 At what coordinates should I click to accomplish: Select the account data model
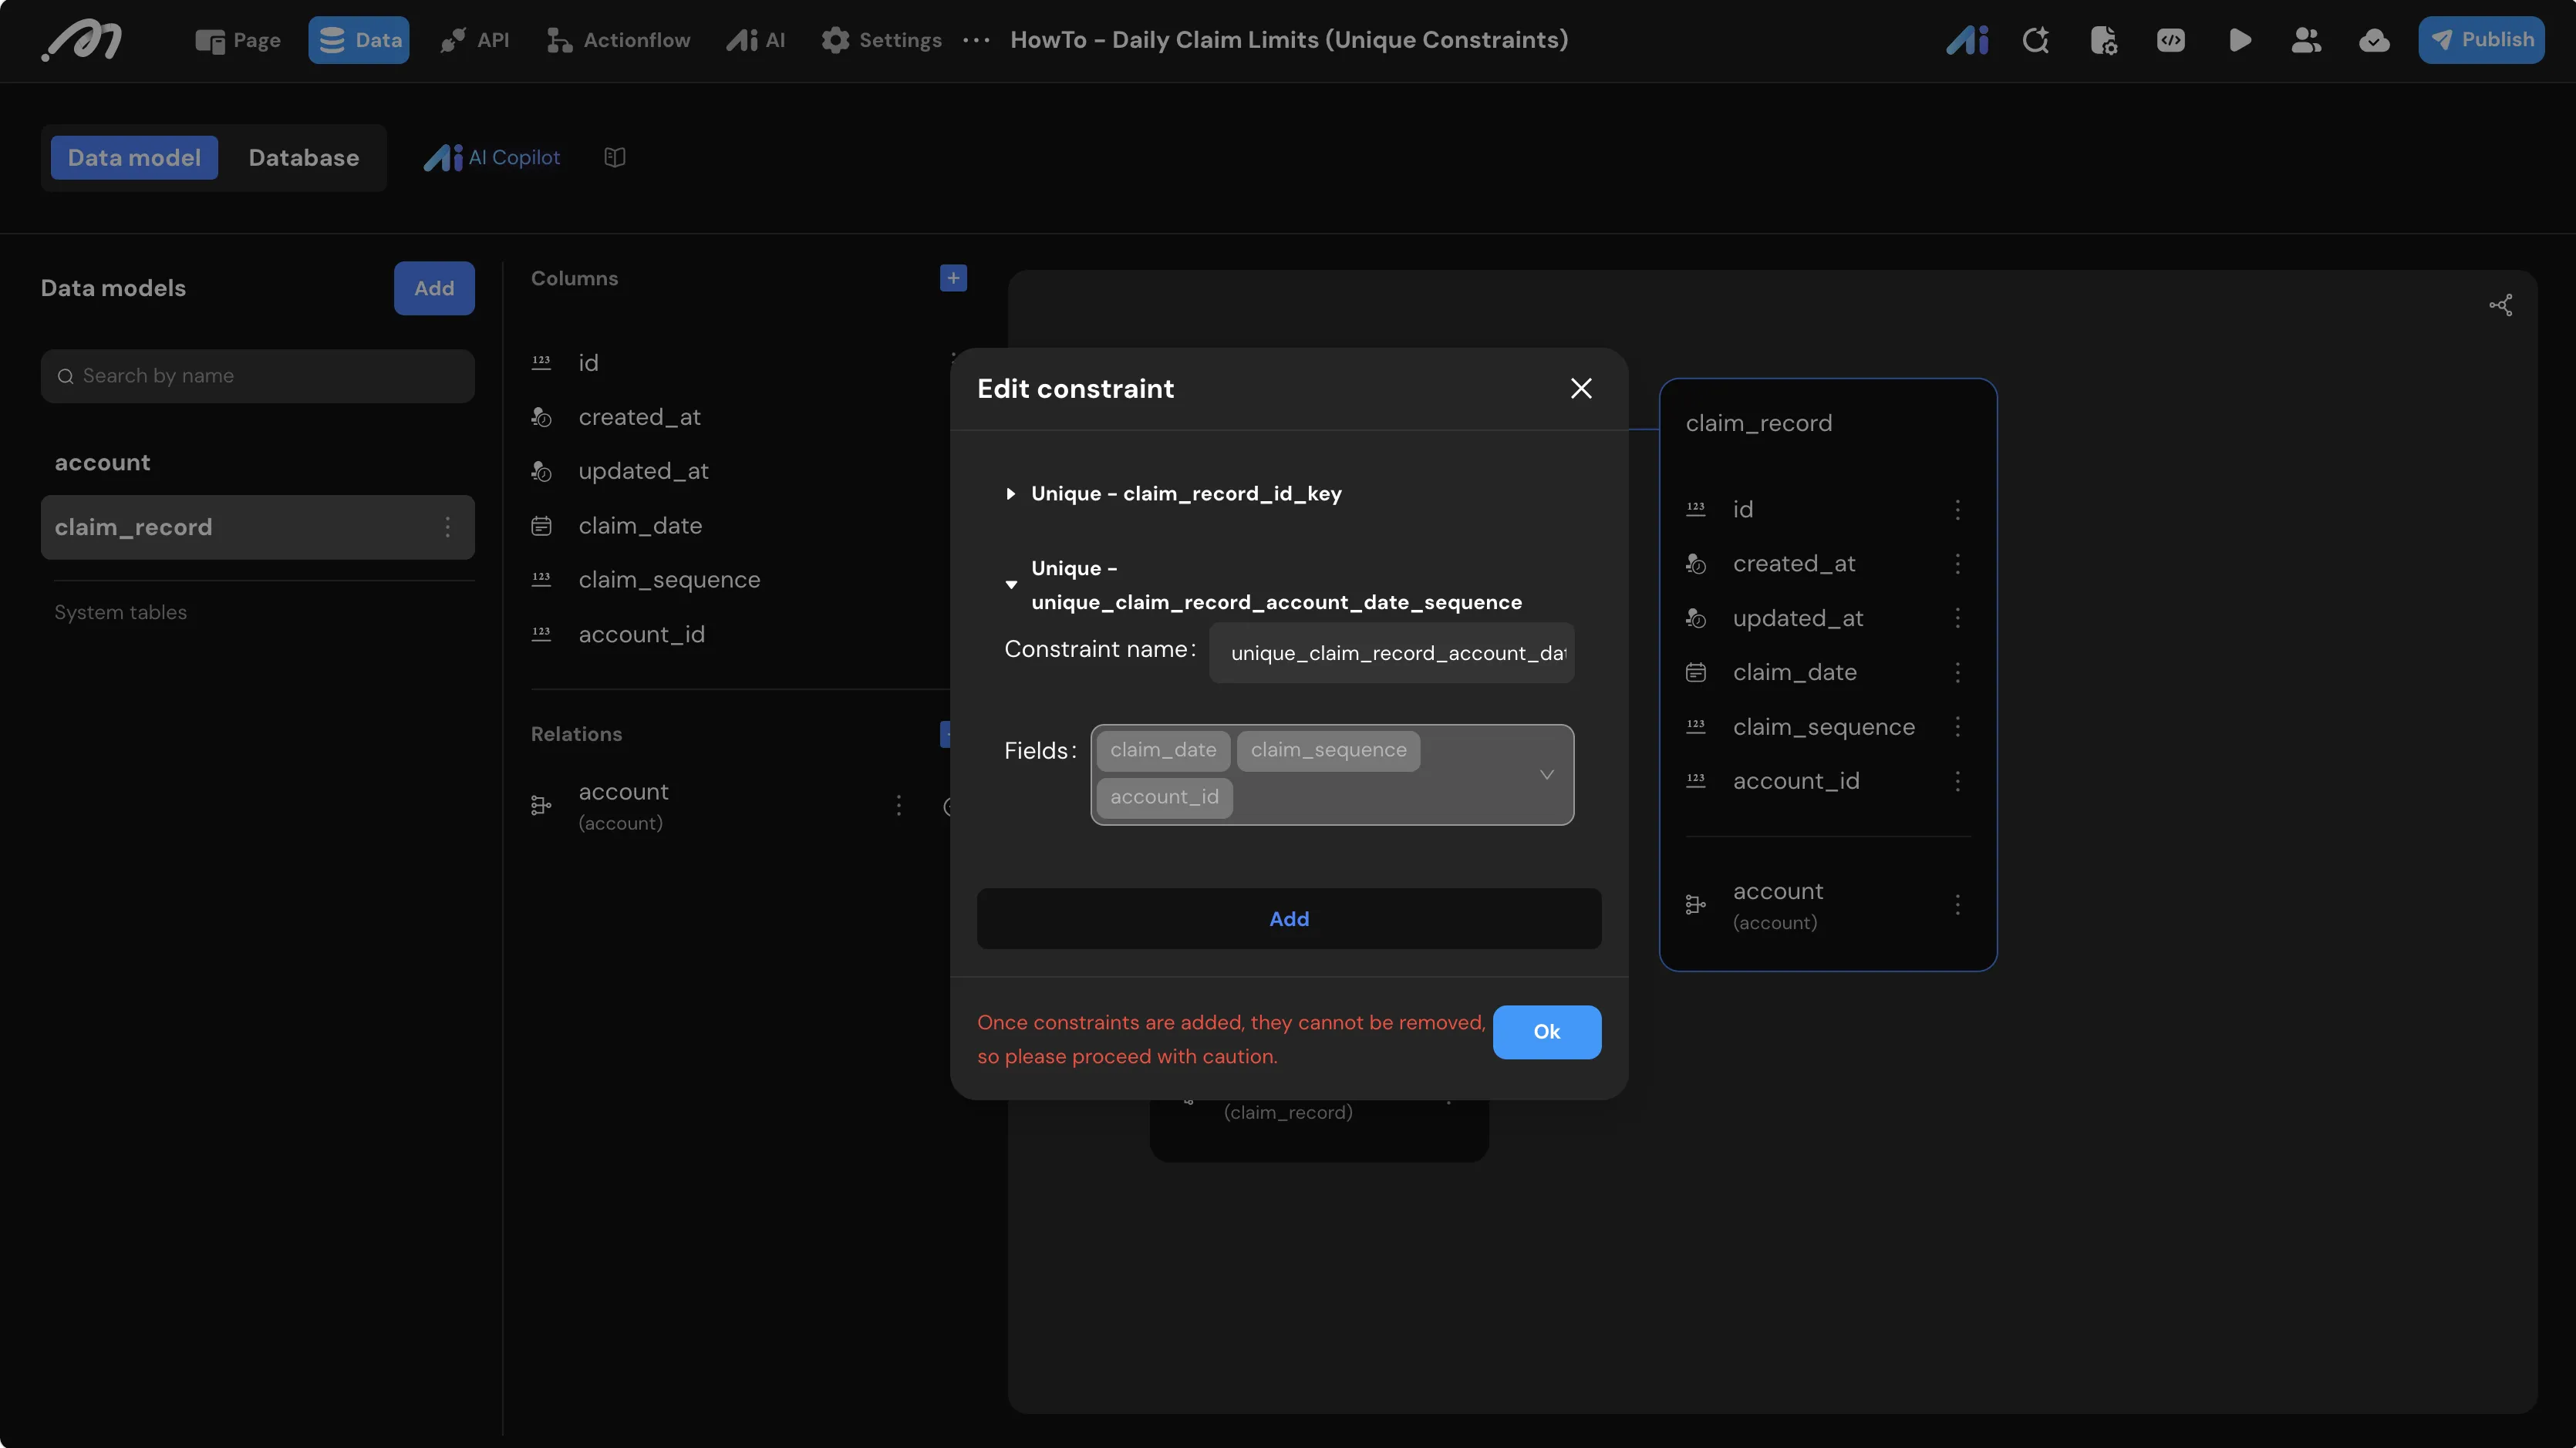102,463
